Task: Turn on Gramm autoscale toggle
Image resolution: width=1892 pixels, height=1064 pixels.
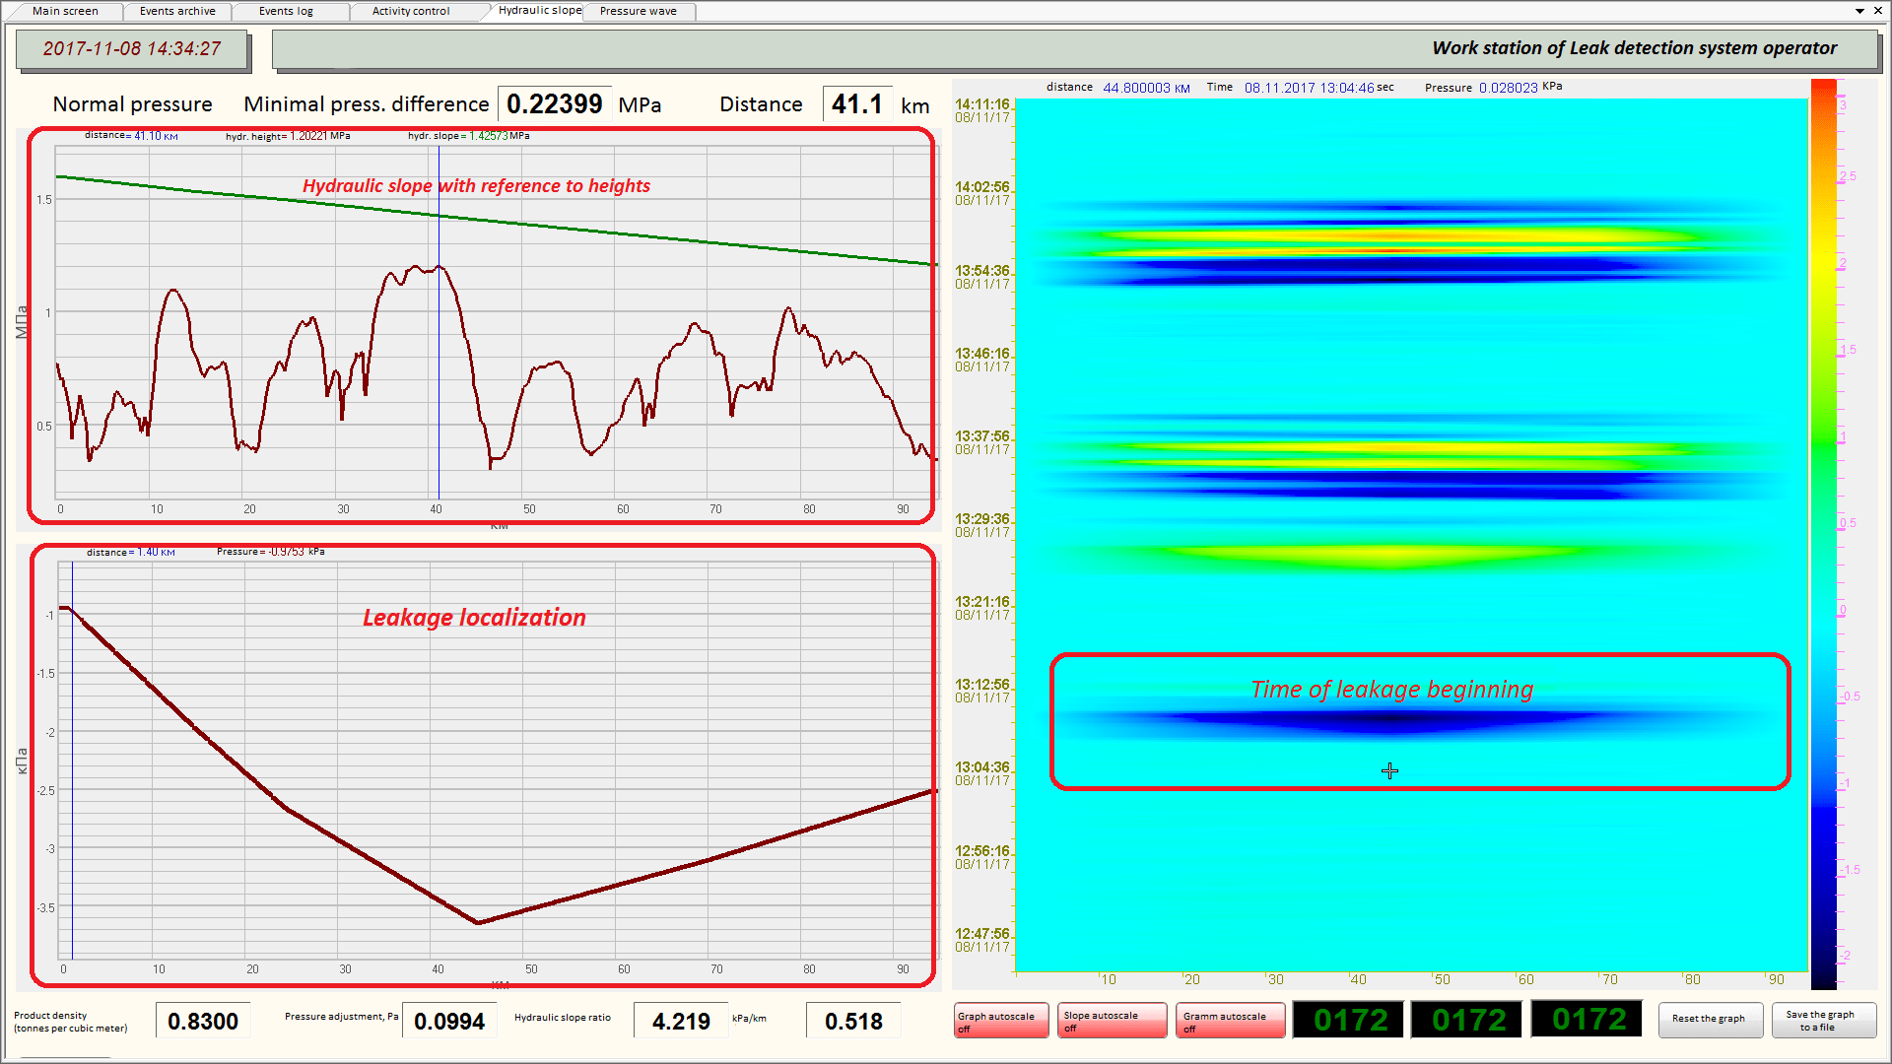Action: (x=1230, y=1021)
